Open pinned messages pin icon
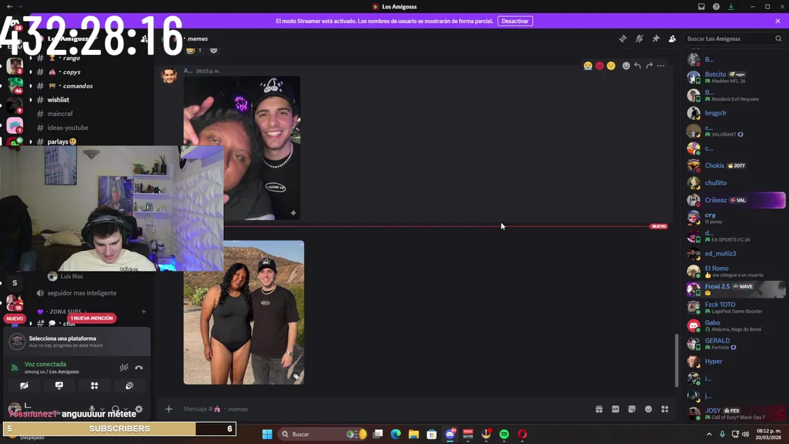The image size is (789, 444). [x=656, y=38]
